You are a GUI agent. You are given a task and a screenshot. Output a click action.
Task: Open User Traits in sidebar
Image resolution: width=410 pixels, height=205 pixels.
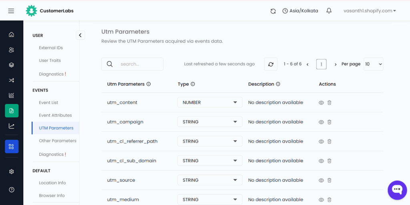50,60
